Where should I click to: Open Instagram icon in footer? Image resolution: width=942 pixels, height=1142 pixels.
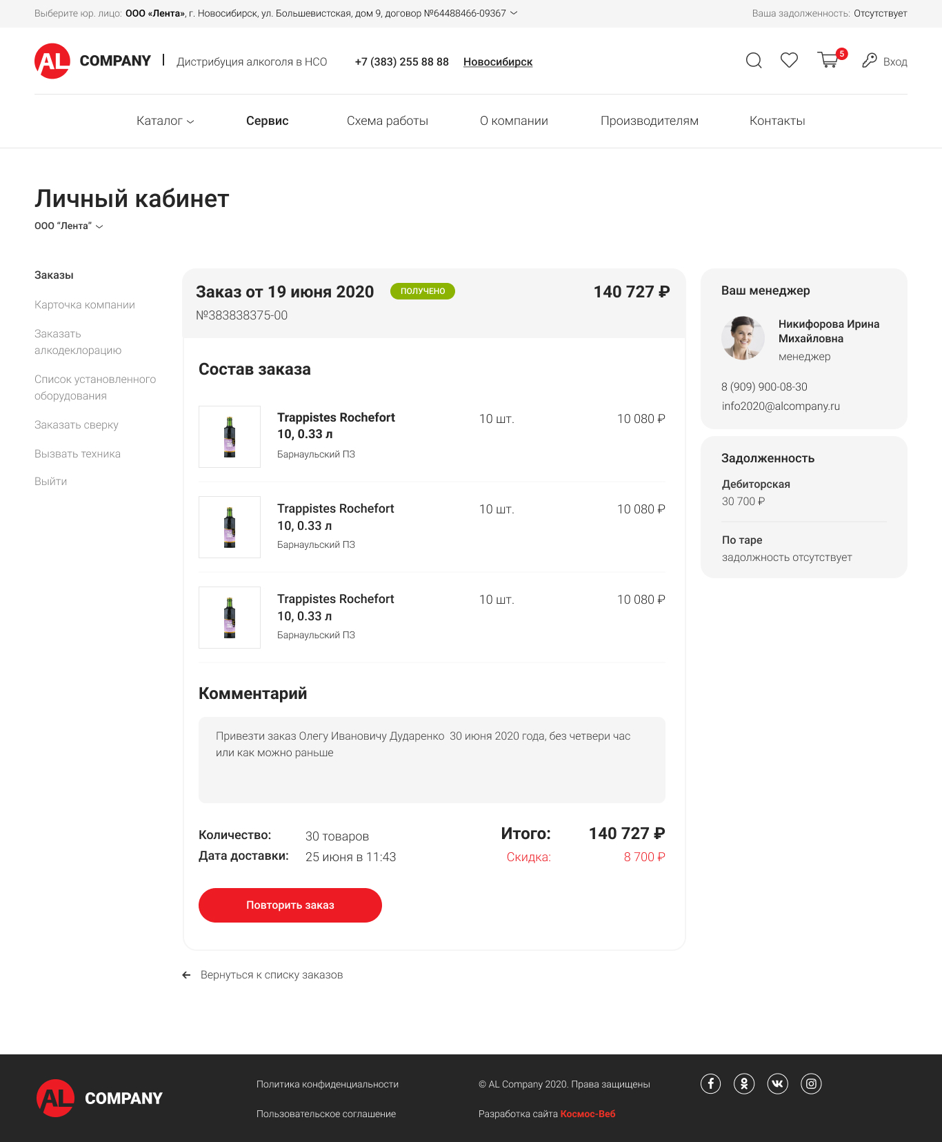click(811, 1084)
